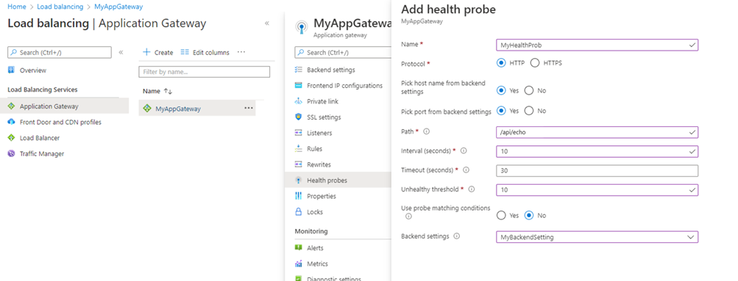Click the Backend settings menu icon
The height and width of the screenshot is (281, 738).
298,70
